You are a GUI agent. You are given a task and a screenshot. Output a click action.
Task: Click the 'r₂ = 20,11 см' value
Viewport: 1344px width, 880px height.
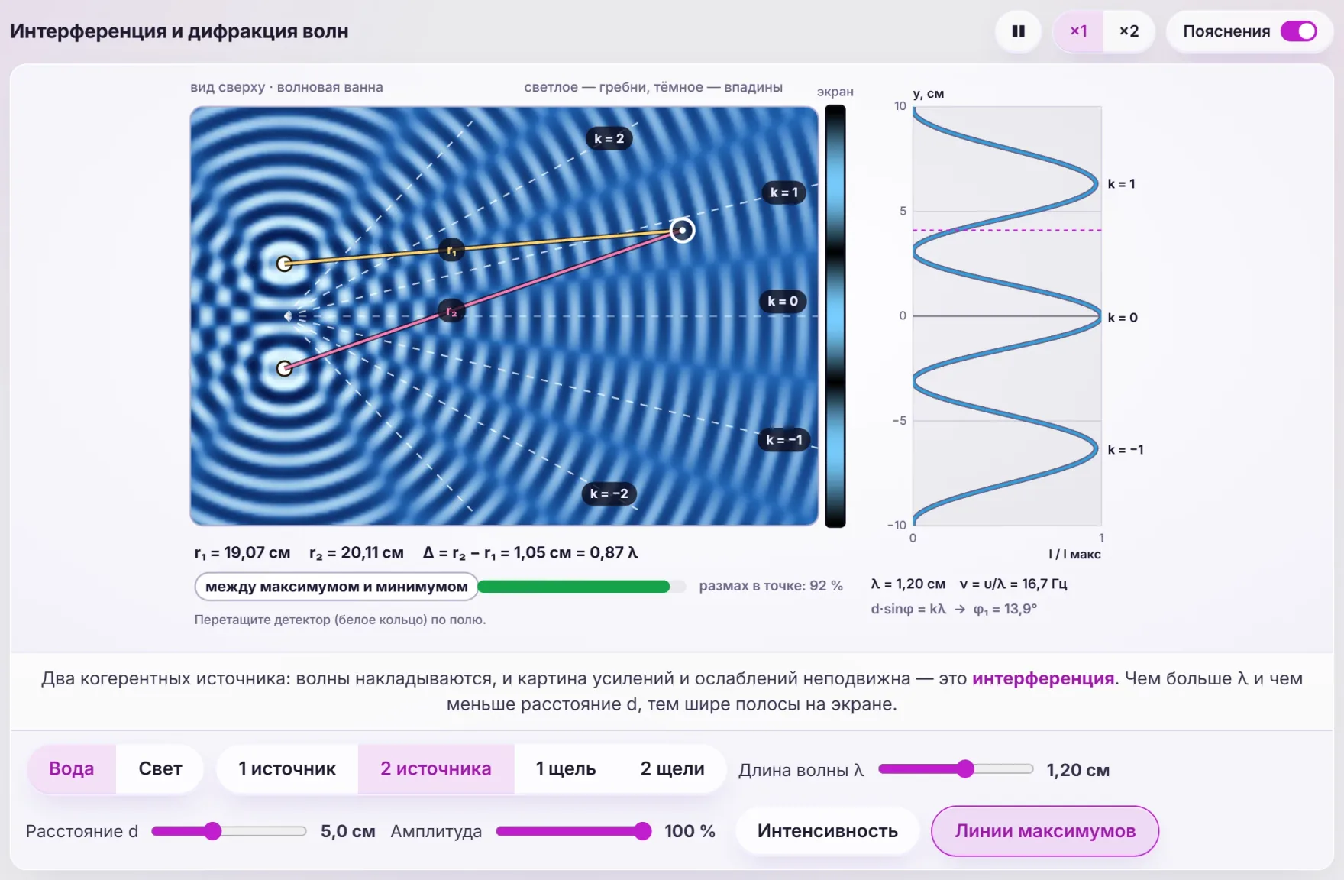point(357,552)
